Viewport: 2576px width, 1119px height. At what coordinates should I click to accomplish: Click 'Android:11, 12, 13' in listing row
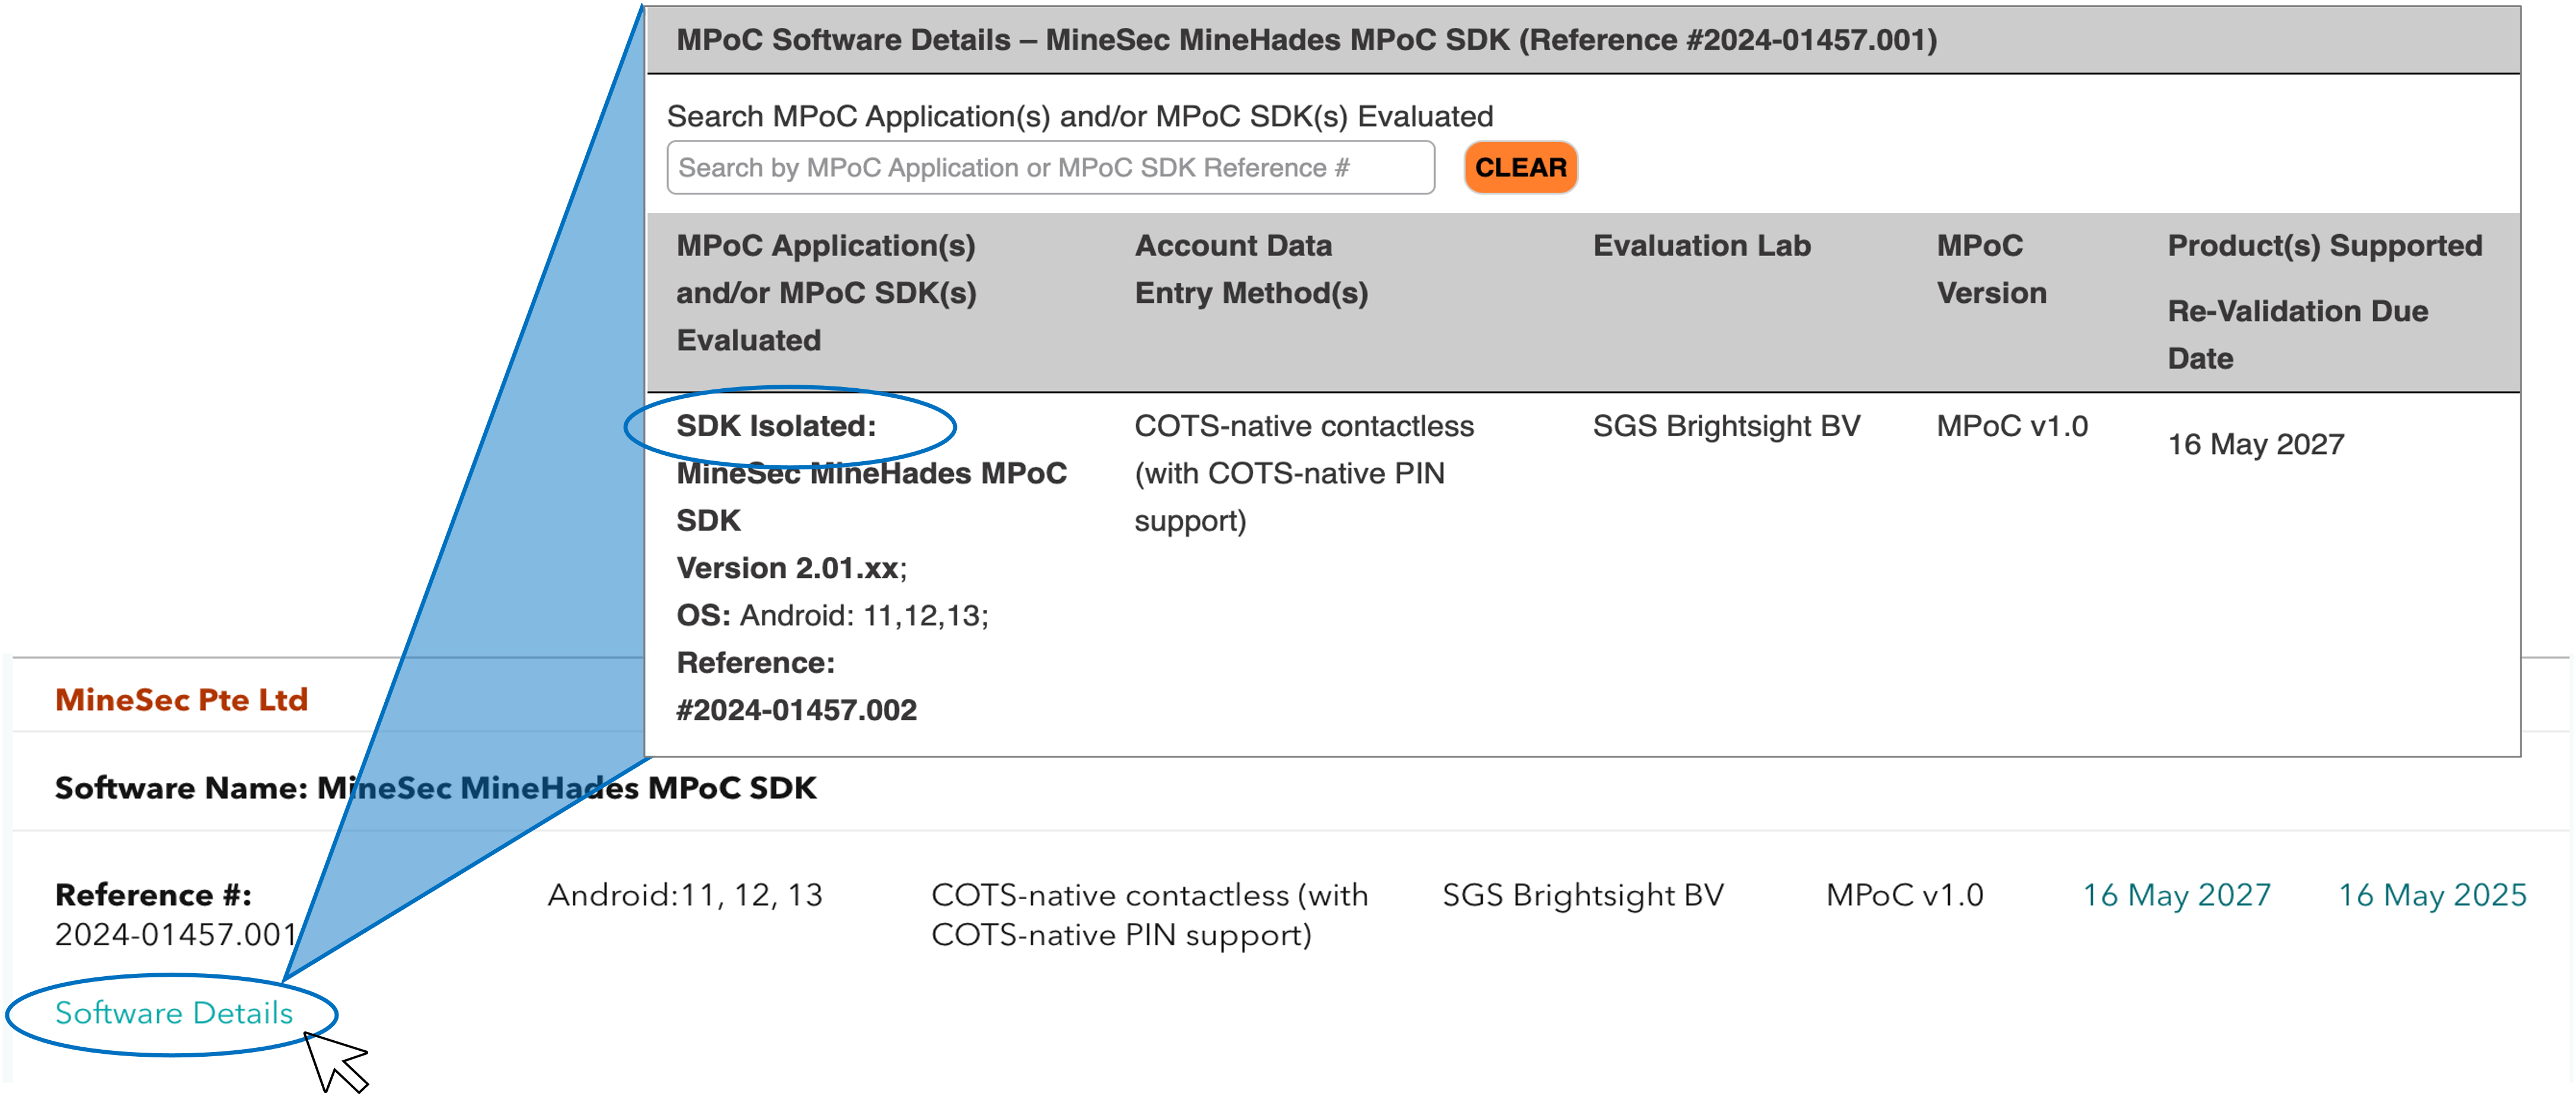(x=685, y=894)
